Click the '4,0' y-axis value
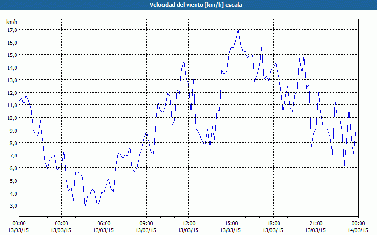This screenshot has height=235, width=377. click(x=13, y=193)
